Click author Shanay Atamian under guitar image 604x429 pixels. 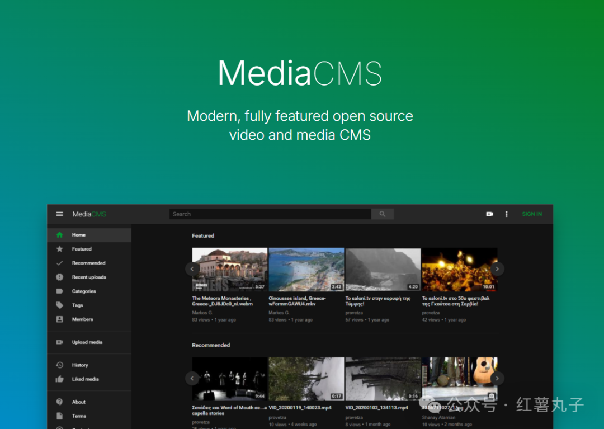tap(438, 417)
